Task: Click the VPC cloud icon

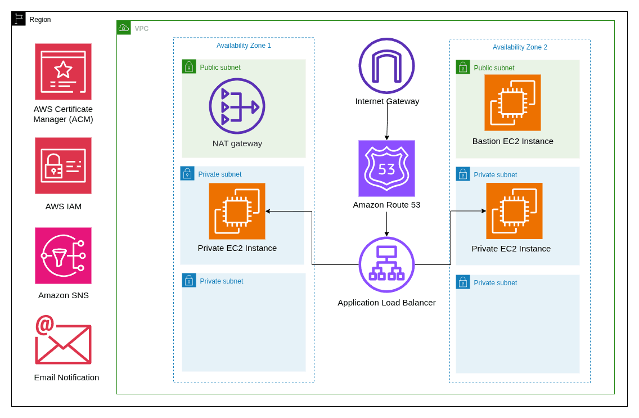Action: coord(124,27)
